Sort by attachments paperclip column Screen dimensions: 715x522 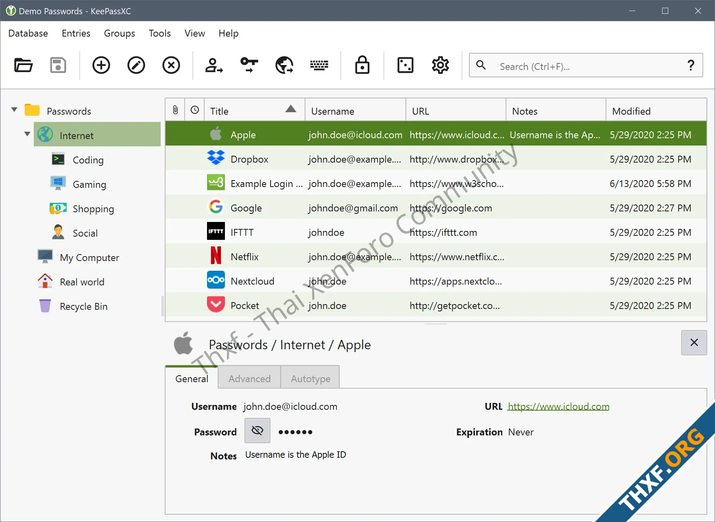click(175, 110)
